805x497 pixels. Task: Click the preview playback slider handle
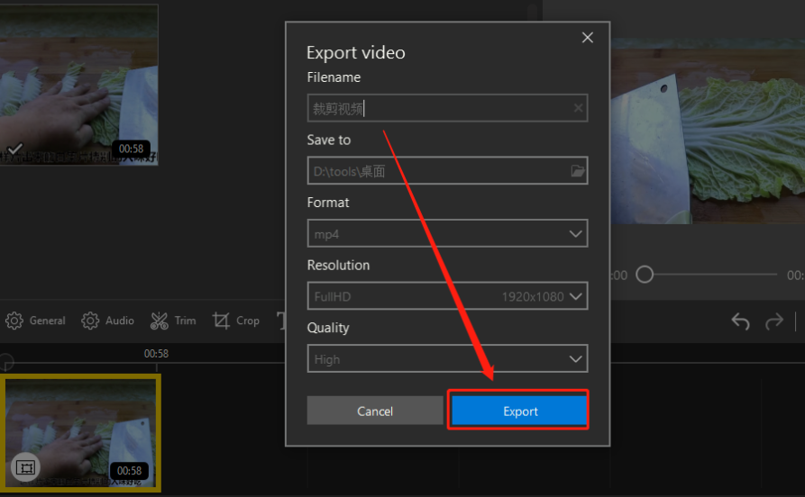[645, 275]
